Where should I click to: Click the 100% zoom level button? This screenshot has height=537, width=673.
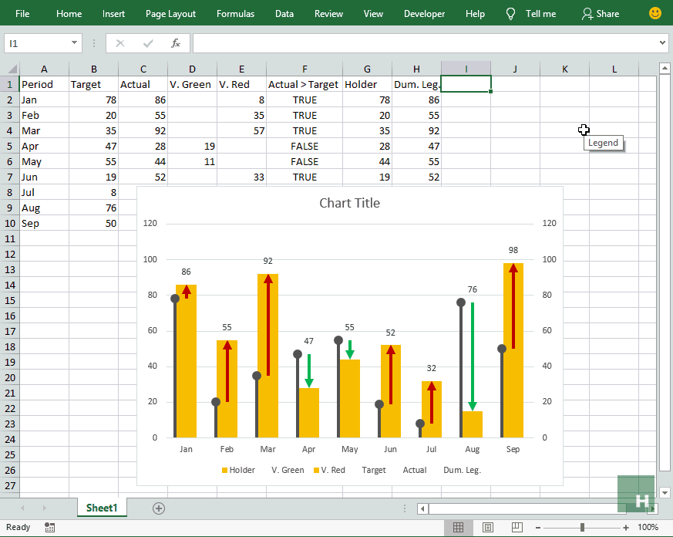point(648,527)
